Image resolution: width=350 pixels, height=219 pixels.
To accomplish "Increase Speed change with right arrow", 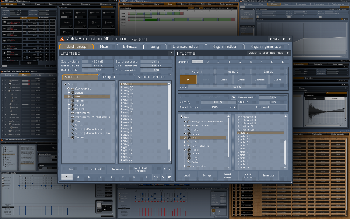I will pos(234,107).
